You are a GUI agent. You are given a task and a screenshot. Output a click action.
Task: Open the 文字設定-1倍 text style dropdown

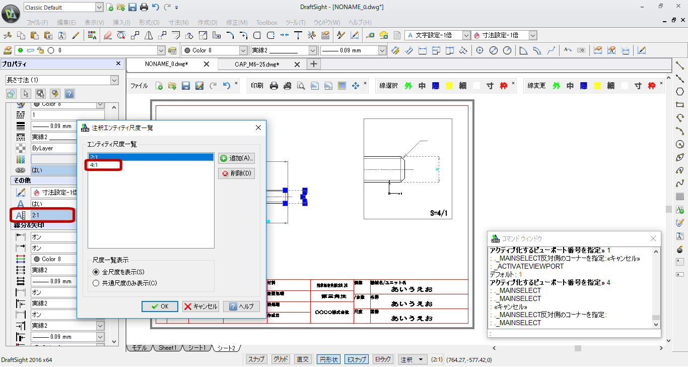[466, 35]
